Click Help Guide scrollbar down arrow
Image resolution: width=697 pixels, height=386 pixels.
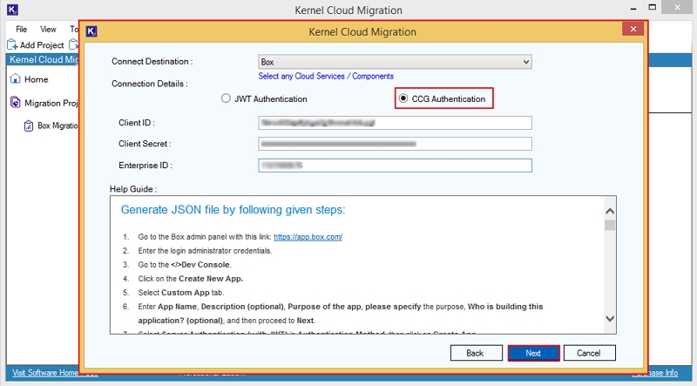[x=610, y=318]
